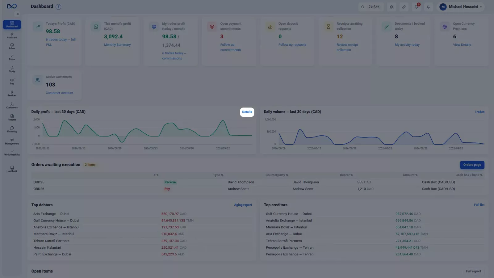This screenshot has height=278, width=494.
Task: Open Reports in the sidebar
Action: 12,117
